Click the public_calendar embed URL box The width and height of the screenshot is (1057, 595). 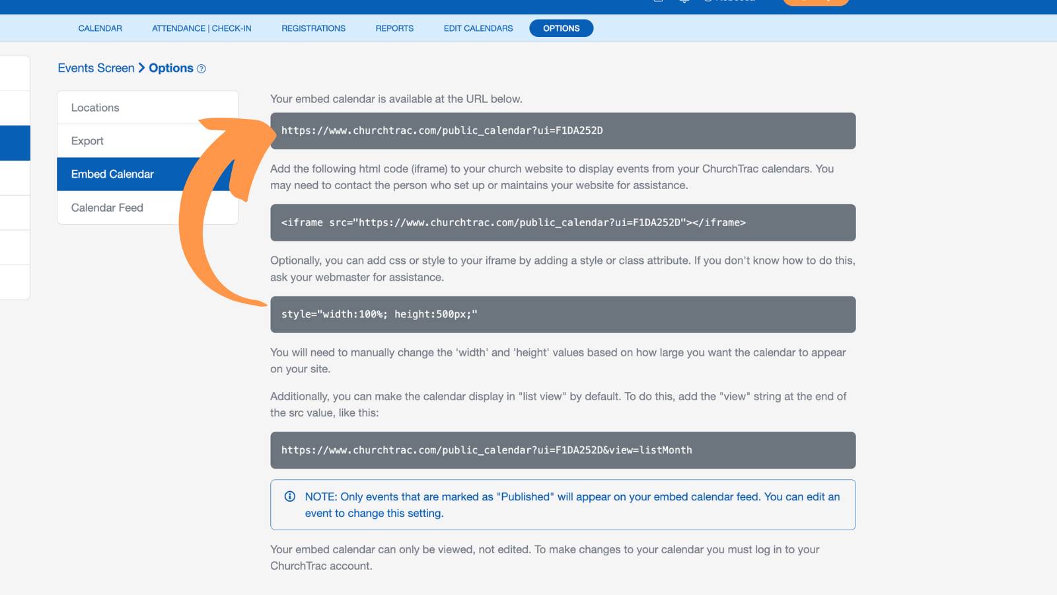563,131
